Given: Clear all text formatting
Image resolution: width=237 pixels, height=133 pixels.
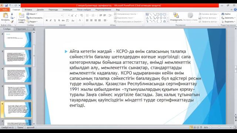Looking at the screenshot, I should (x=81, y=16).
